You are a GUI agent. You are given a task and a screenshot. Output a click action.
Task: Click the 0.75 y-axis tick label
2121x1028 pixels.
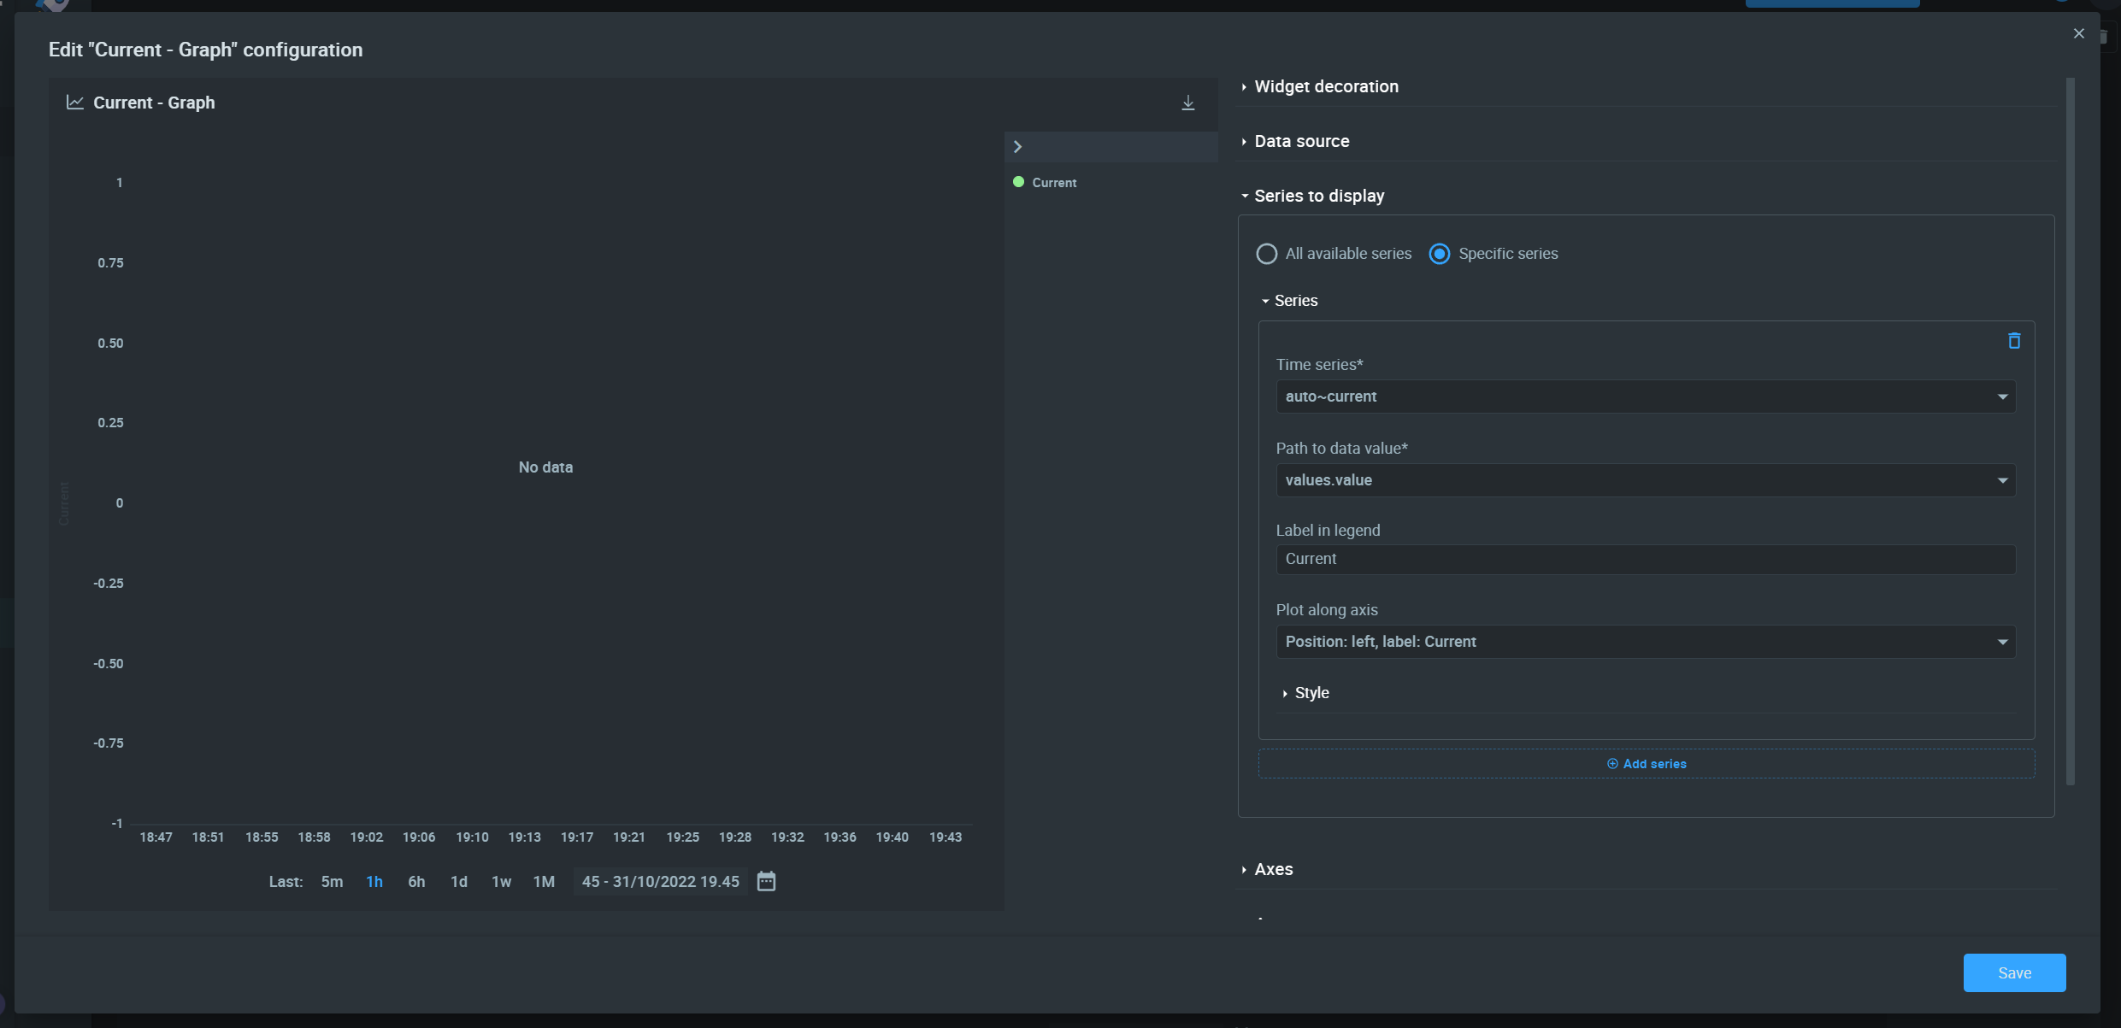pyautogui.click(x=110, y=263)
